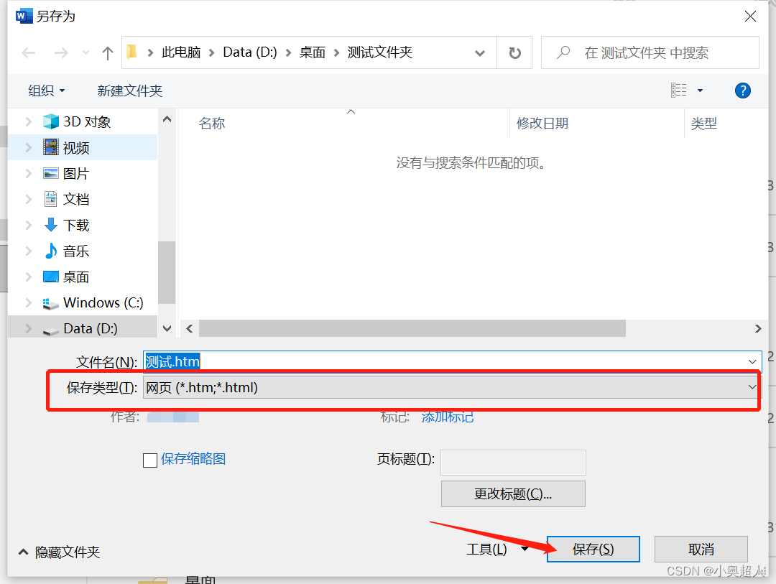Select 此电脑 in the address path

click(180, 52)
